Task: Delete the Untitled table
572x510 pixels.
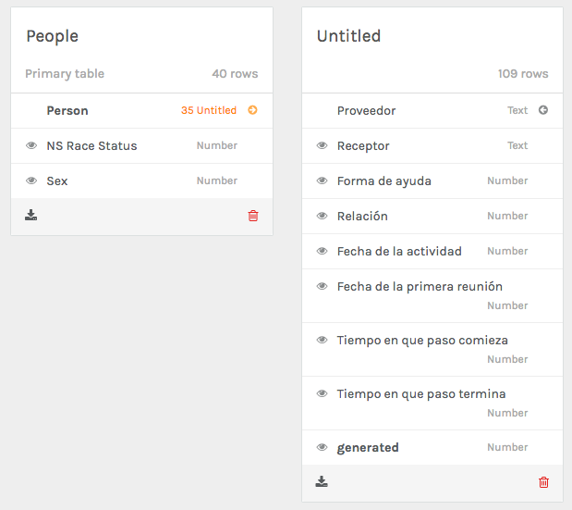Action: coord(543,482)
